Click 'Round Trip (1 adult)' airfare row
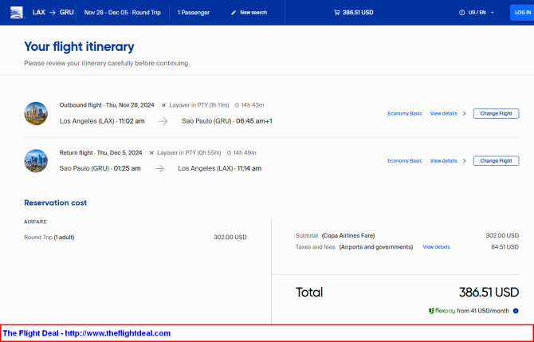534x342 pixels. pos(135,238)
